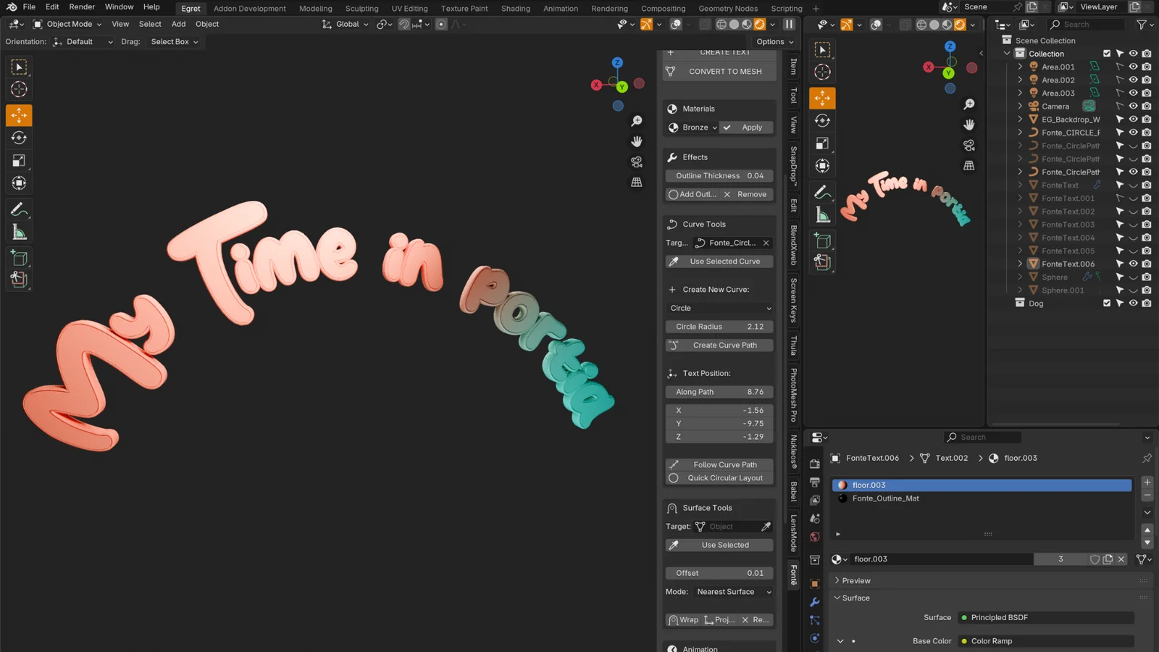Activate the Annotate tool
The image size is (1159, 652).
point(19,210)
